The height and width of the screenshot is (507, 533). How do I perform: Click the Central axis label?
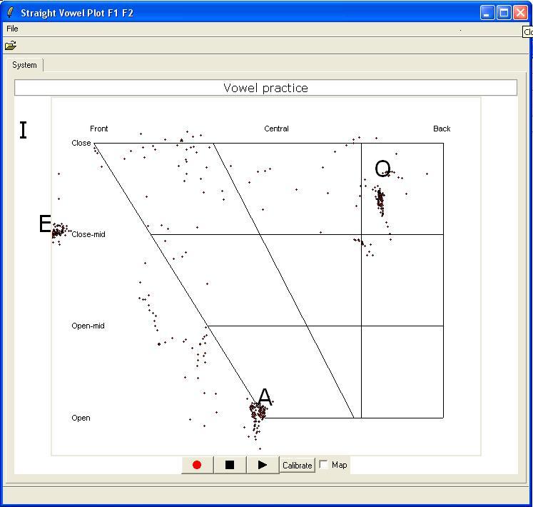(276, 129)
